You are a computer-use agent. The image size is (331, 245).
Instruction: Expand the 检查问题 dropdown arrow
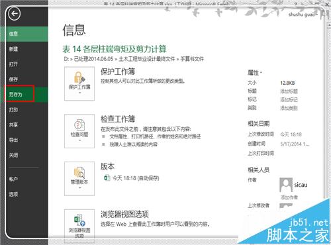(80, 140)
